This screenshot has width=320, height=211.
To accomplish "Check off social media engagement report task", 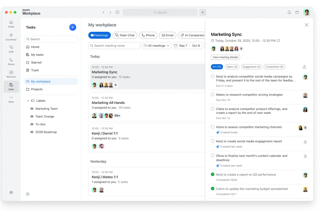I will point(213,141).
